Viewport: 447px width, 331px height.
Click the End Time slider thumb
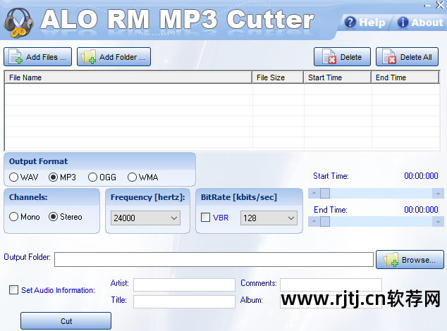pos(325,221)
